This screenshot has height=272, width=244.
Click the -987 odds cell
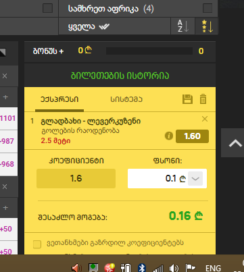8,141
